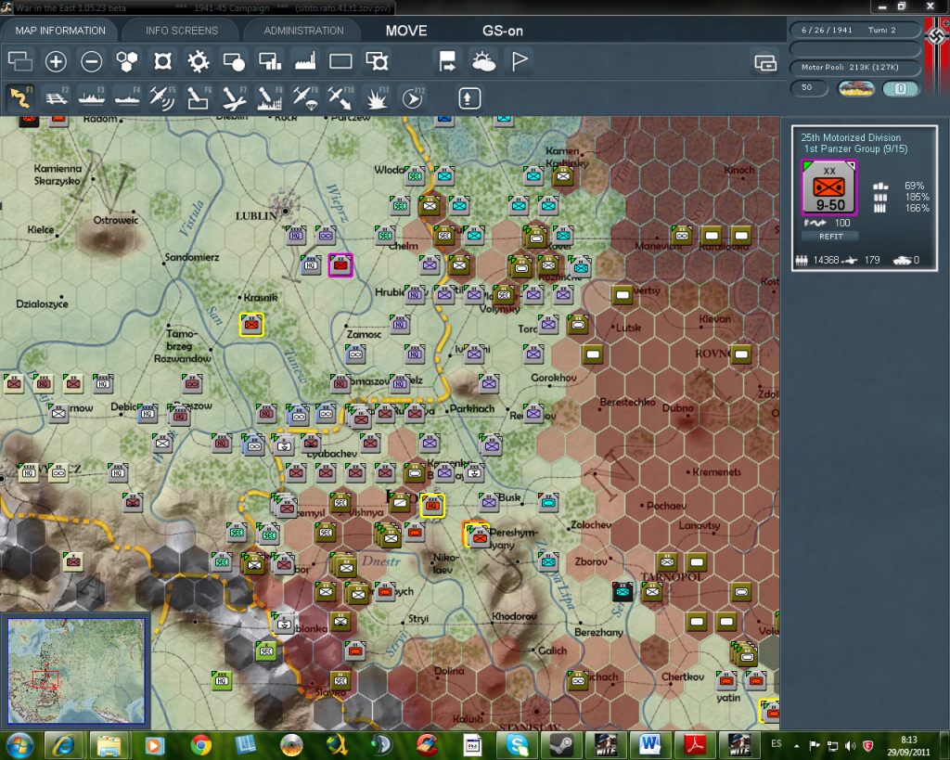Click the Motor Pool 213K field
950x760 pixels.
click(x=854, y=67)
